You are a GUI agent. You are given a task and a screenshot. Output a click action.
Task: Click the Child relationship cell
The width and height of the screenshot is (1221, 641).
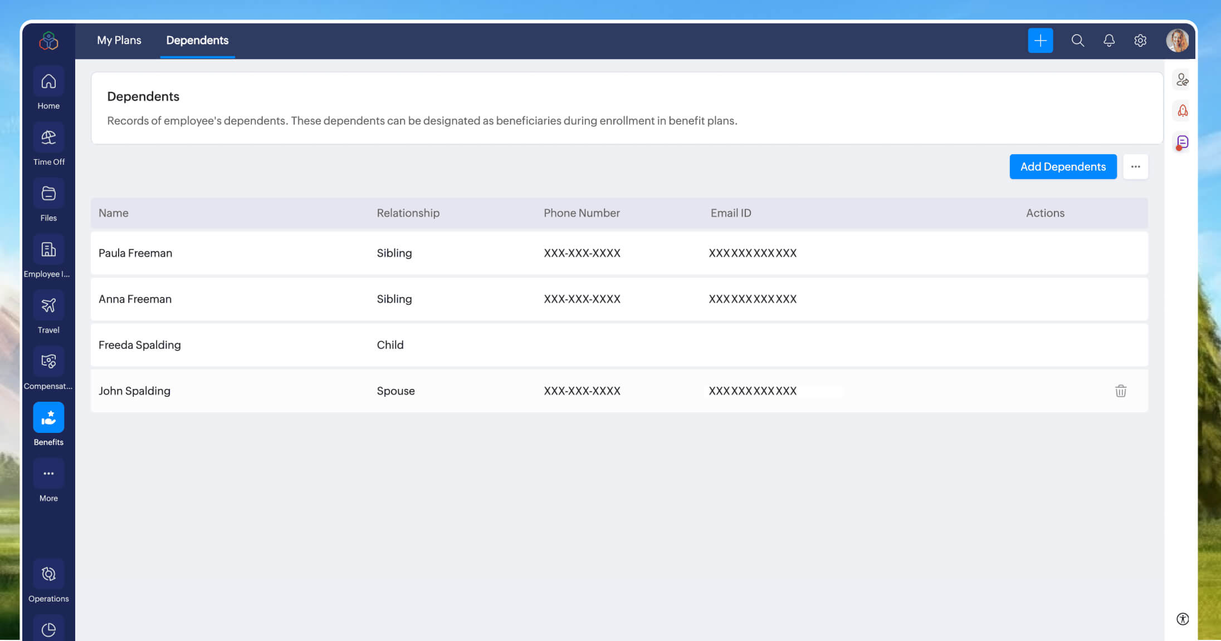click(390, 344)
